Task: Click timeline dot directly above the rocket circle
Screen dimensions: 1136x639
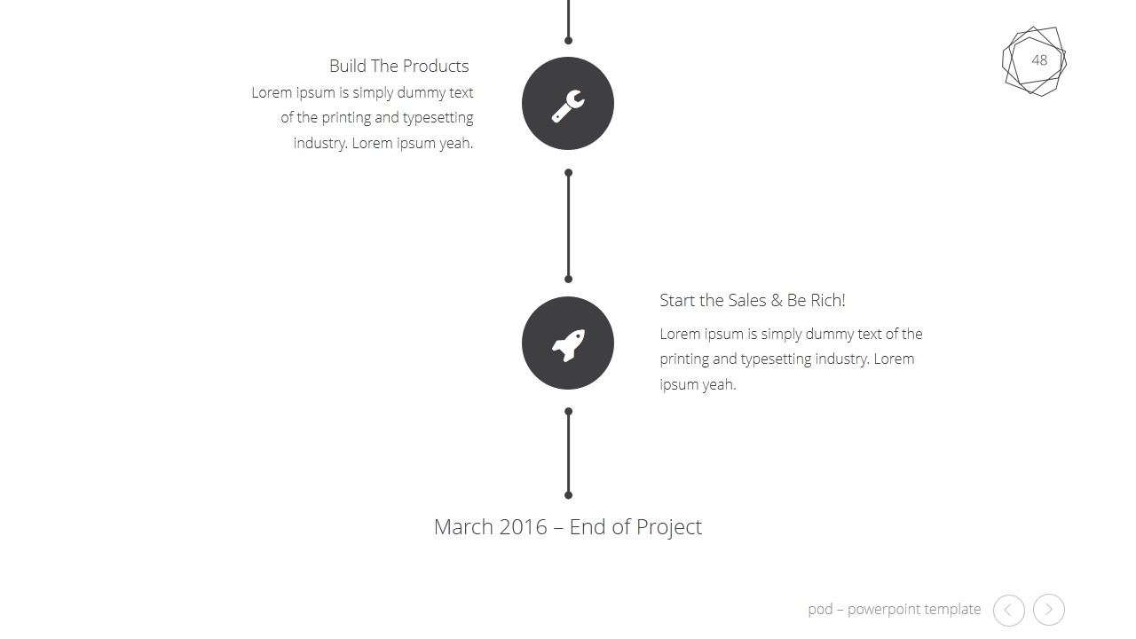Action: 568,280
